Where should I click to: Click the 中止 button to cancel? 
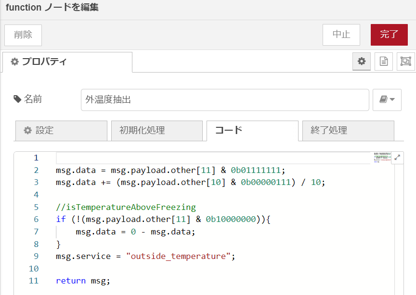point(341,35)
